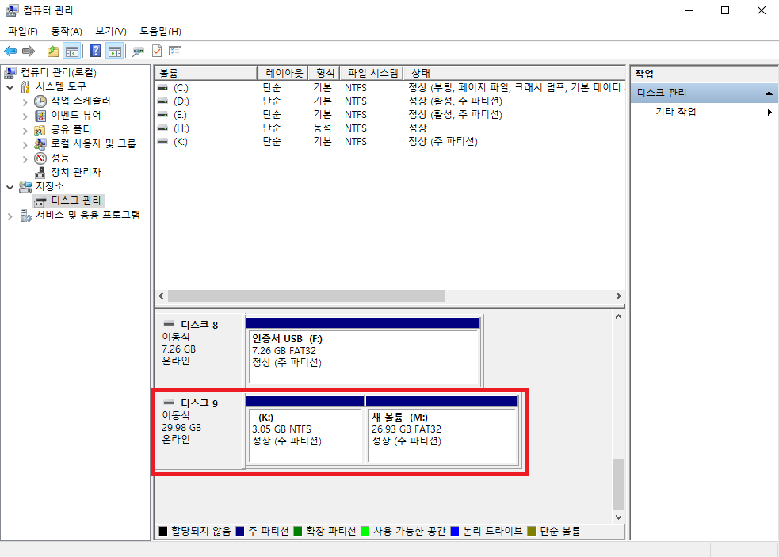The image size is (779, 557).
Task: Click drive icon beside (C:) volume
Action: click(x=162, y=87)
